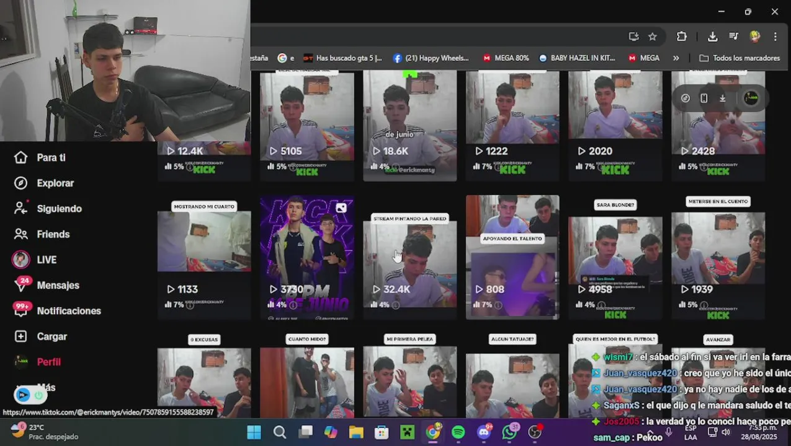Open video with 2428 views
Screen dimensions: 791x446
click(718, 126)
